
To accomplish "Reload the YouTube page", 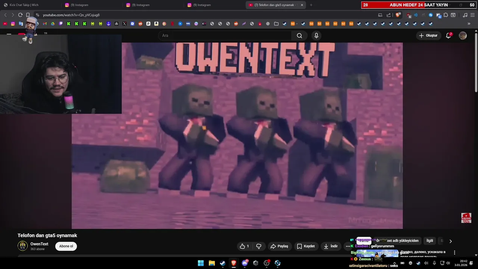I will point(20,15).
